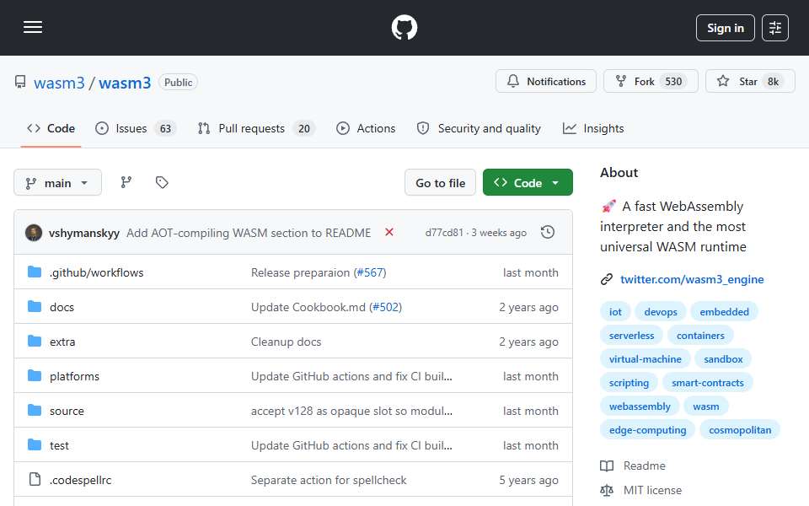Select the webassembly topic tag
This screenshot has width=809, height=506.
[640, 406]
